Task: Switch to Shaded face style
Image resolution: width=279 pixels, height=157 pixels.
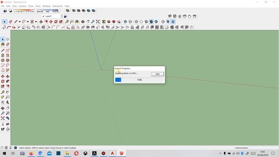Action: [x=146, y=22]
